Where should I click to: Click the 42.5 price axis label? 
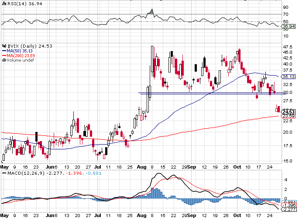(288, 58)
